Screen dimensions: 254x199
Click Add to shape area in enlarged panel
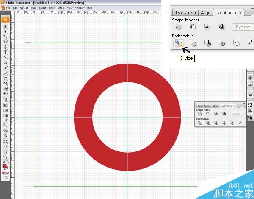178,26
